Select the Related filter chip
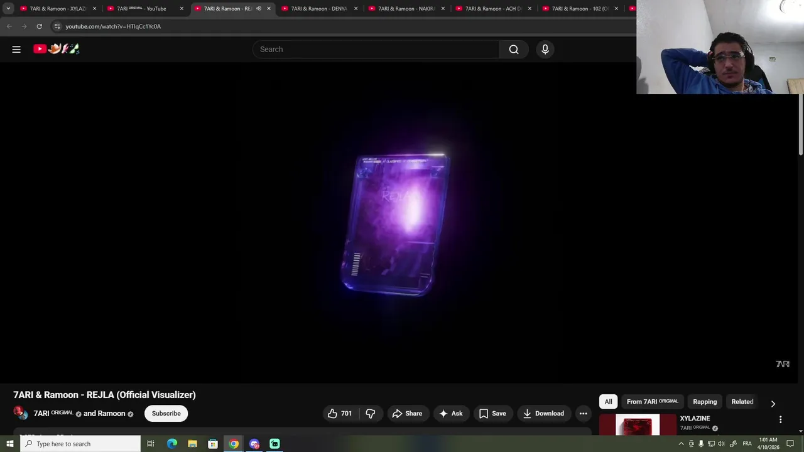804x452 pixels. [x=742, y=402]
